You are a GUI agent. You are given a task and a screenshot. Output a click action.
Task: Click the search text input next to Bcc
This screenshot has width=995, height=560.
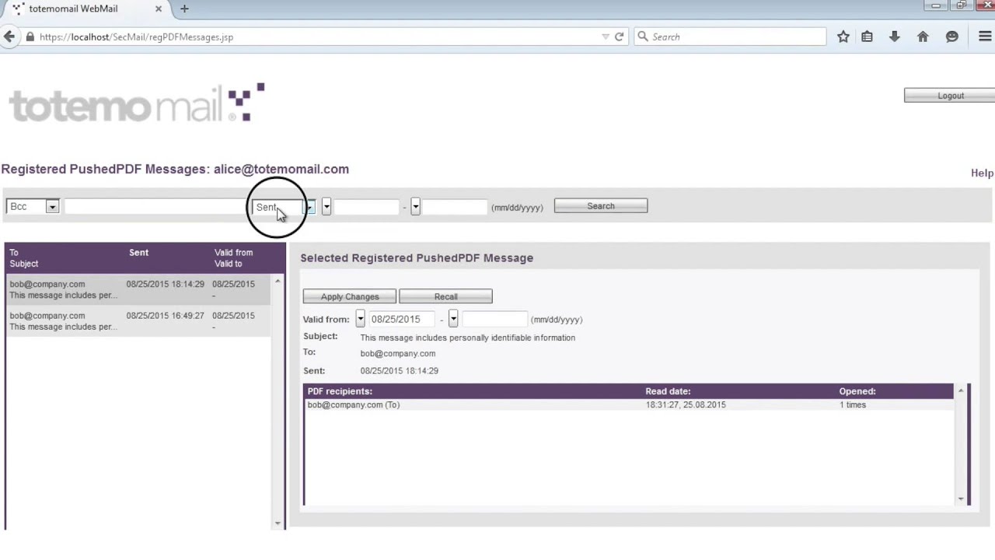(155, 206)
